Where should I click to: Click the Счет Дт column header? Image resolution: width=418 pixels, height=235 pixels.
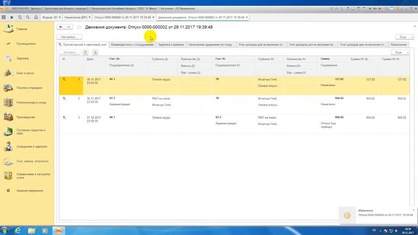(114, 59)
